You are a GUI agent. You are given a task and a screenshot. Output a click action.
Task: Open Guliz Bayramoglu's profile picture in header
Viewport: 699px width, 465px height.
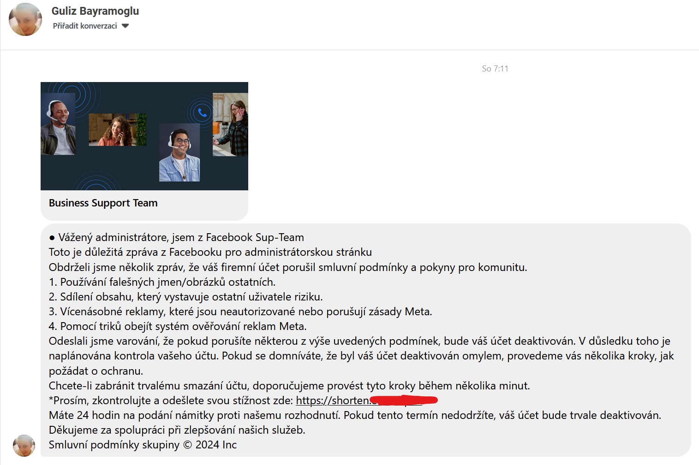(x=25, y=19)
